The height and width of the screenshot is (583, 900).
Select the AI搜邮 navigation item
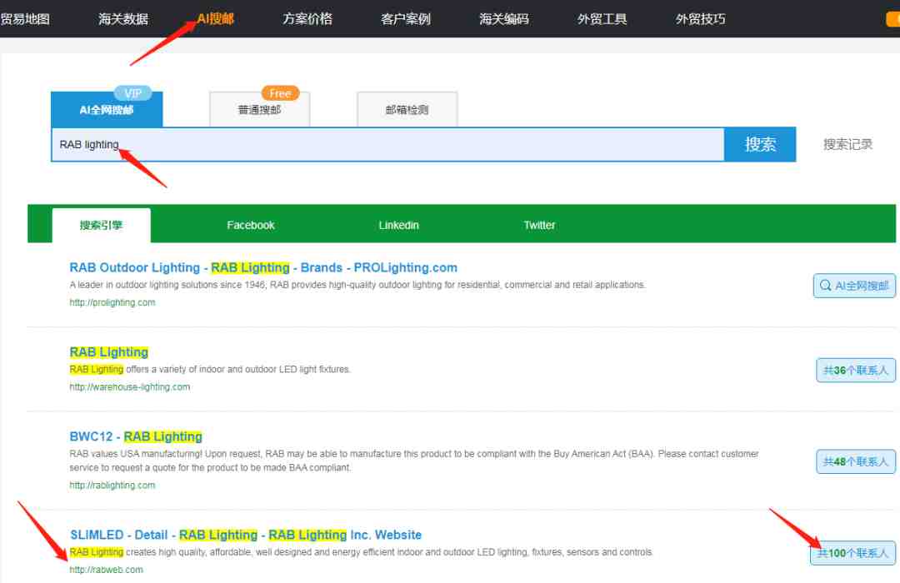tap(215, 19)
